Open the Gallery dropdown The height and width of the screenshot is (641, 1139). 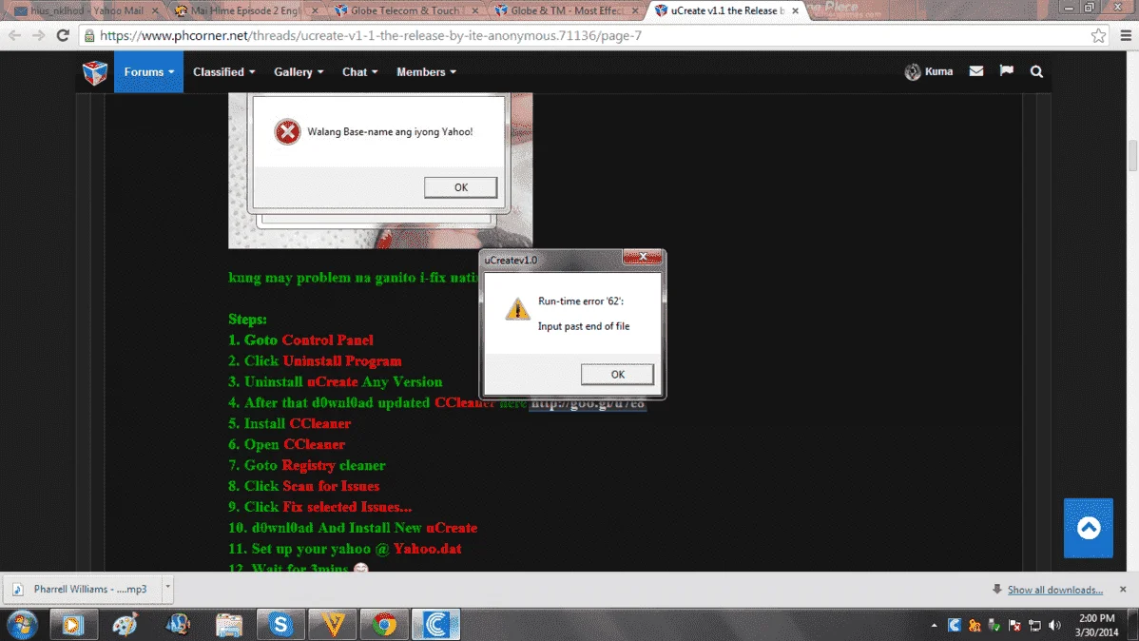coord(299,72)
